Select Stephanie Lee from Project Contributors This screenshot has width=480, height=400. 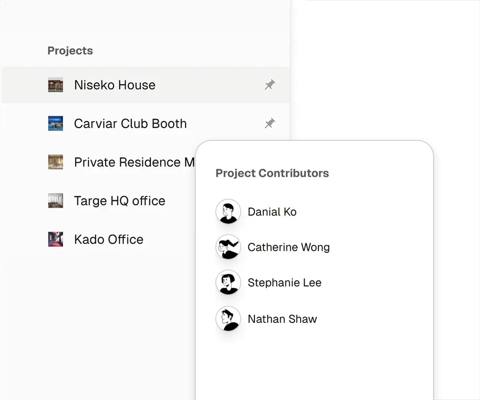pyautogui.click(x=284, y=282)
